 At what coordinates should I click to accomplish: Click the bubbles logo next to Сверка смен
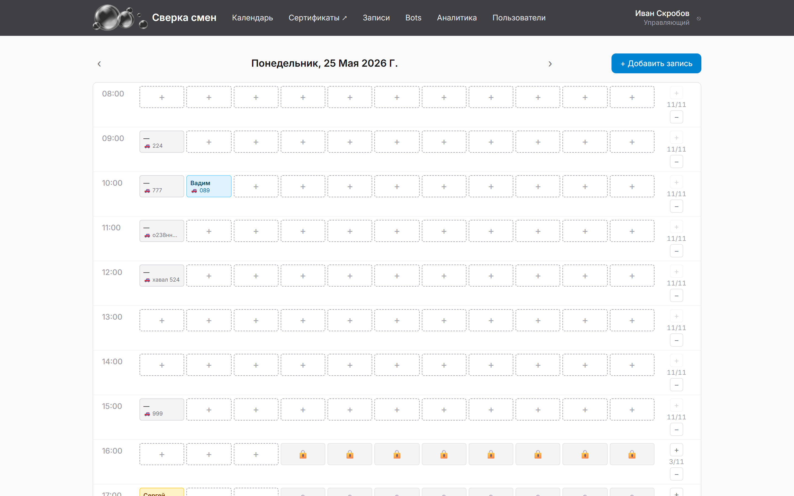coord(120,18)
